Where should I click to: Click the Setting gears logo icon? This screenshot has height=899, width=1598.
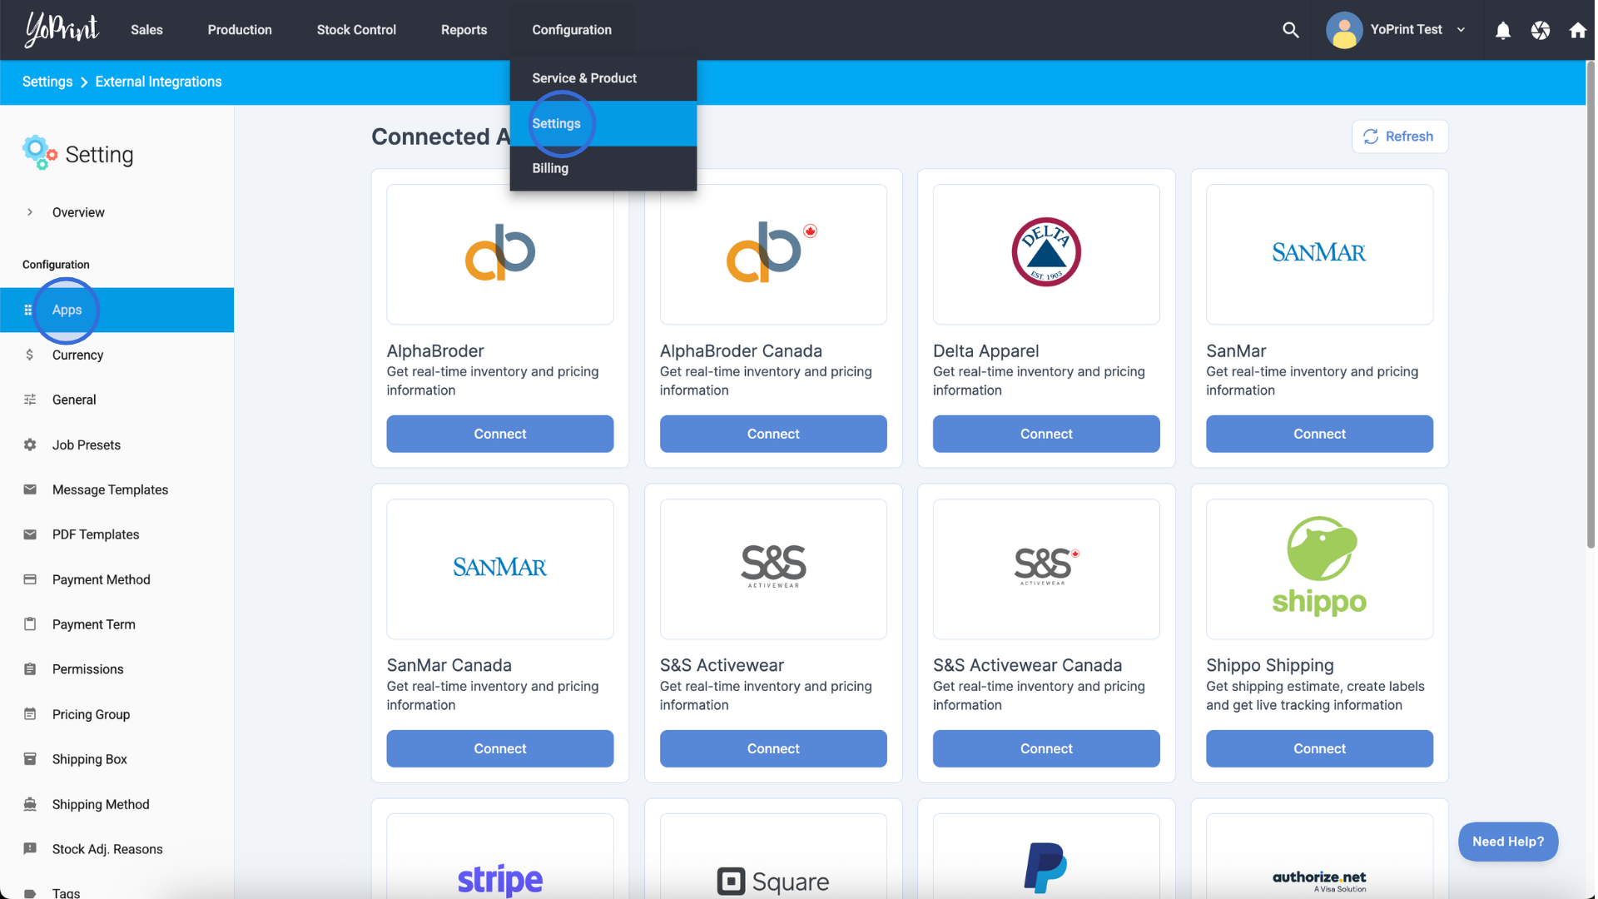pos(39,153)
